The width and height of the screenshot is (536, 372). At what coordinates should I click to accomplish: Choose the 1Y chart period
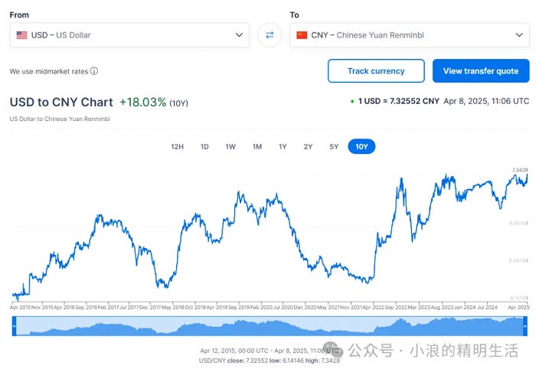[283, 146]
